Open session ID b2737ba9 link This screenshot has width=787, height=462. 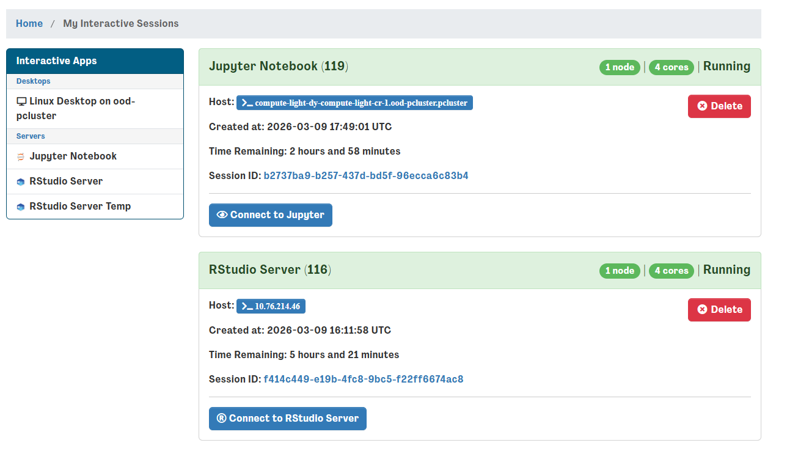366,176
